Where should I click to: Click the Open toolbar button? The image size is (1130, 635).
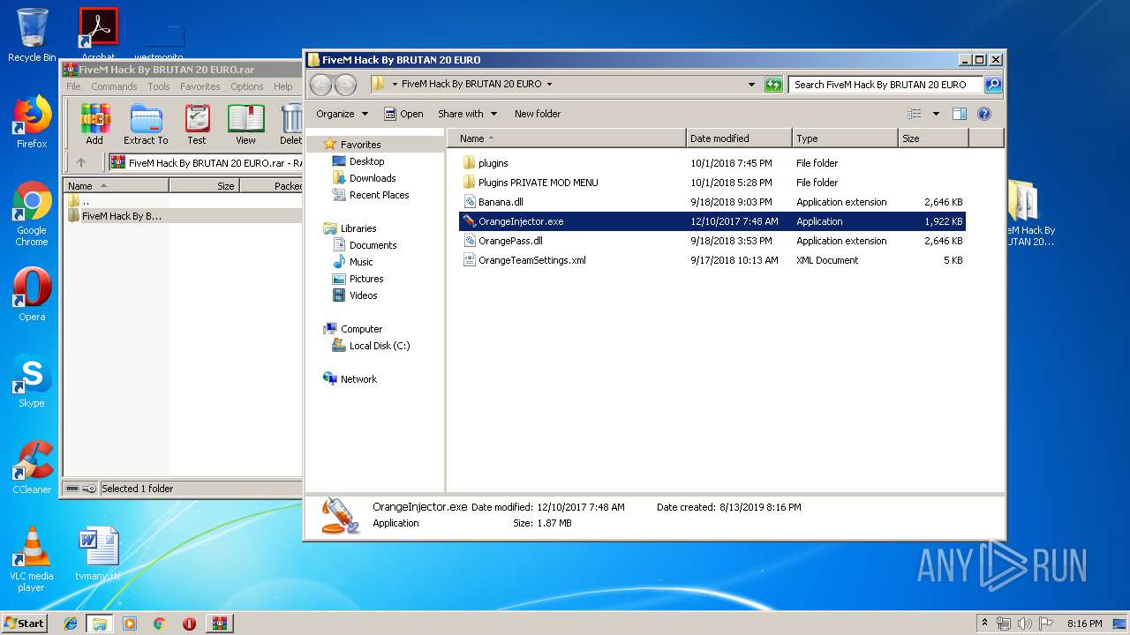tap(403, 114)
